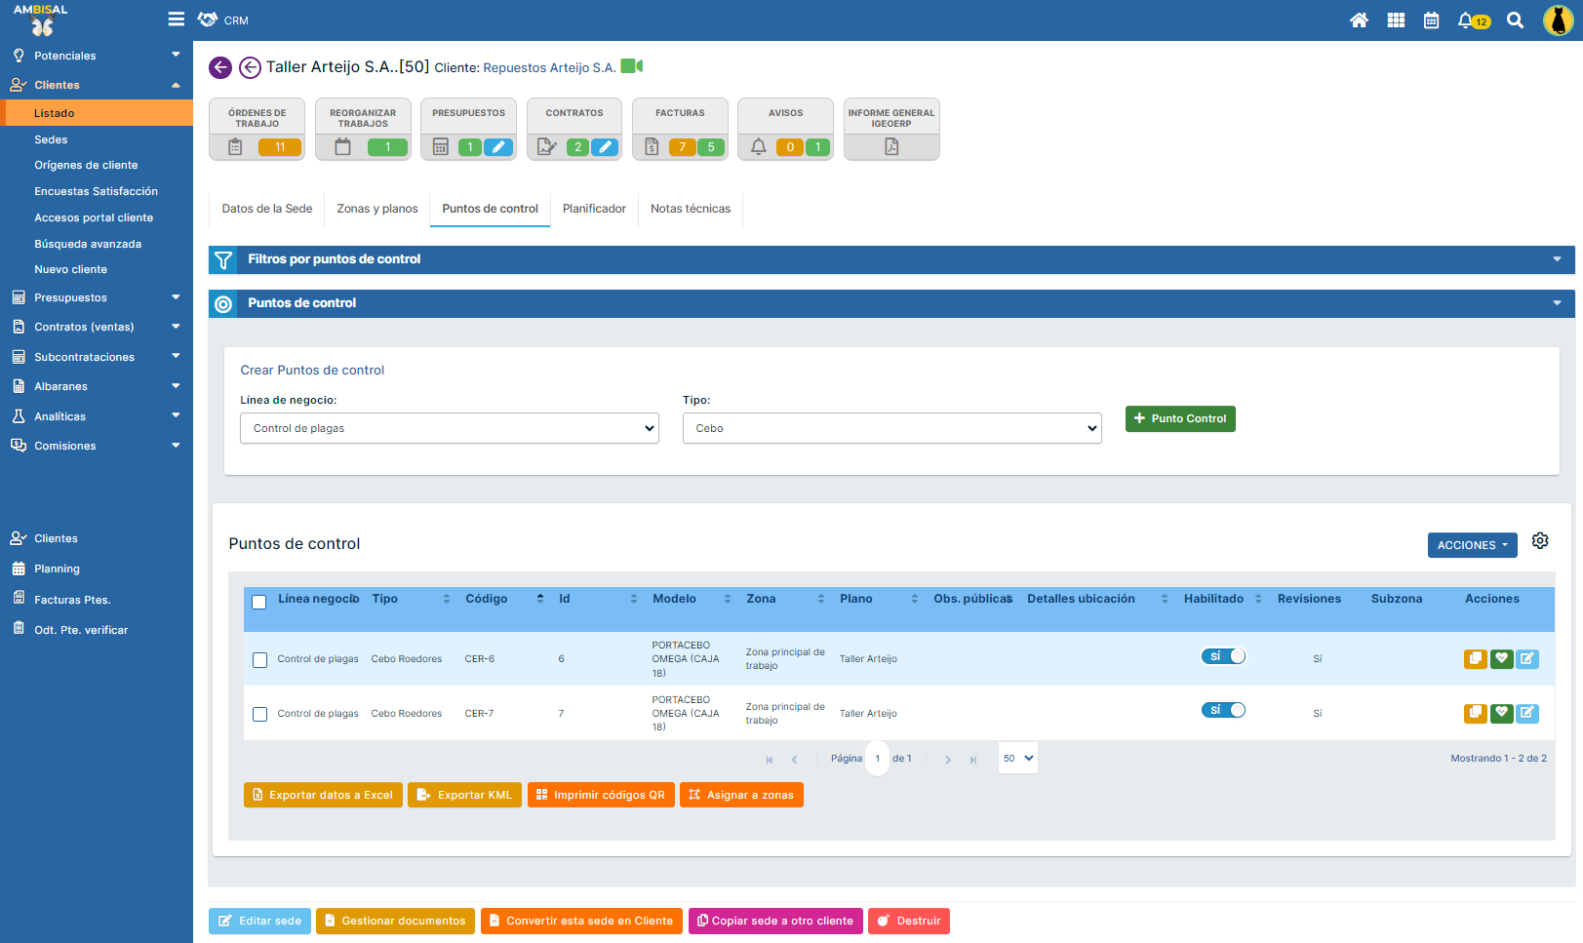Open the apps grid icon
This screenshot has height=943, width=1583.
click(x=1396, y=20)
